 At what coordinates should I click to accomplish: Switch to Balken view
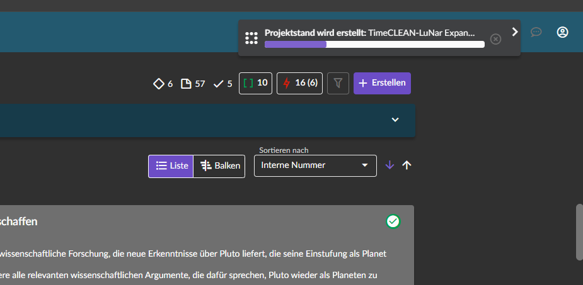coord(219,166)
